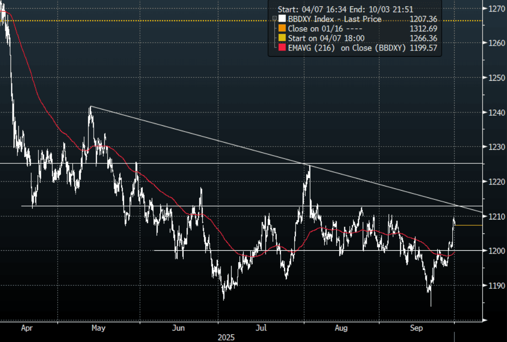507x342 pixels.
Task: Click the 1230 price axis label
Action: (496, 147)
